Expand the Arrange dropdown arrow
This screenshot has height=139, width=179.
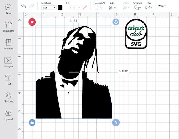click(140, 8)
